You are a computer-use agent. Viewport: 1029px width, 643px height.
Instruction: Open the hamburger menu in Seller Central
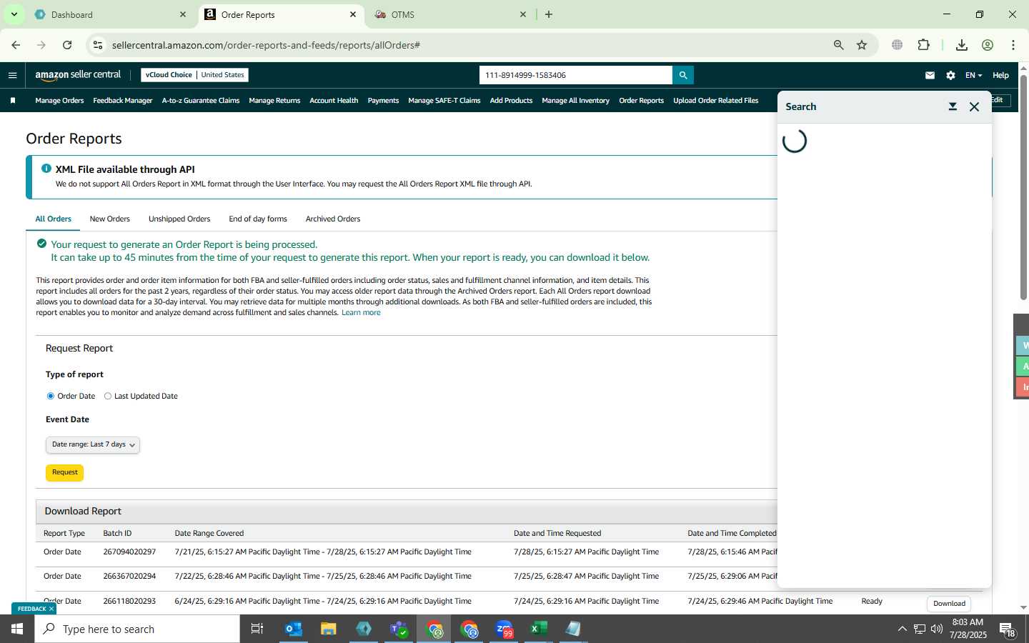[x=12, y=75]
